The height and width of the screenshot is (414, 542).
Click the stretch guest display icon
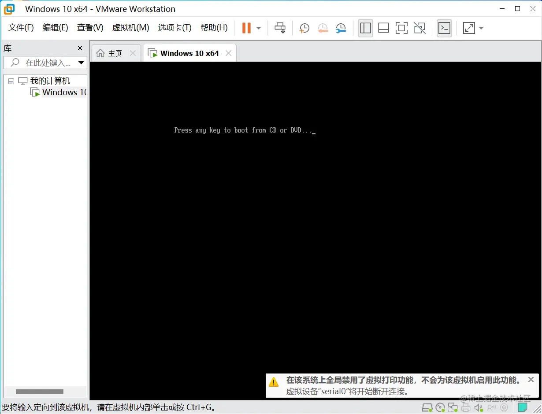(469, 28)
